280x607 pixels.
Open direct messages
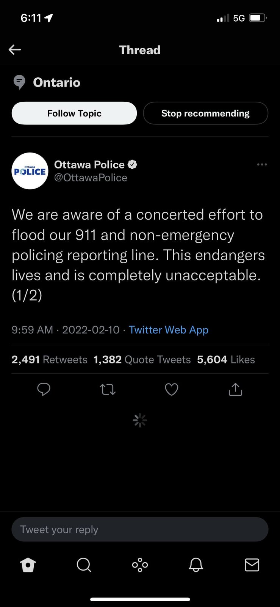pos(252,565)
